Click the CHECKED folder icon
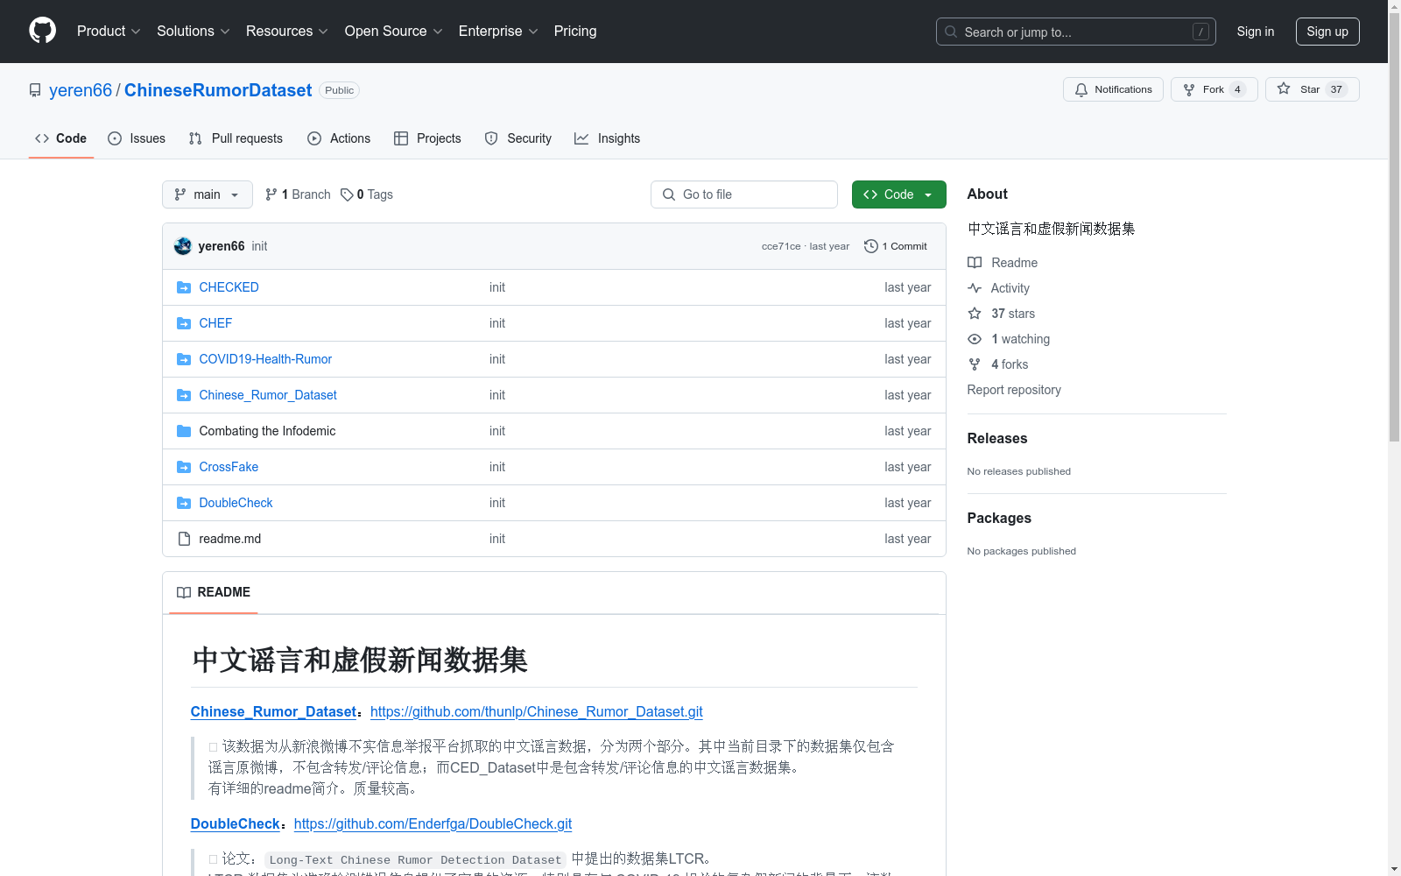The height and width of the screenshot is (876, 1401). (184, 287)
